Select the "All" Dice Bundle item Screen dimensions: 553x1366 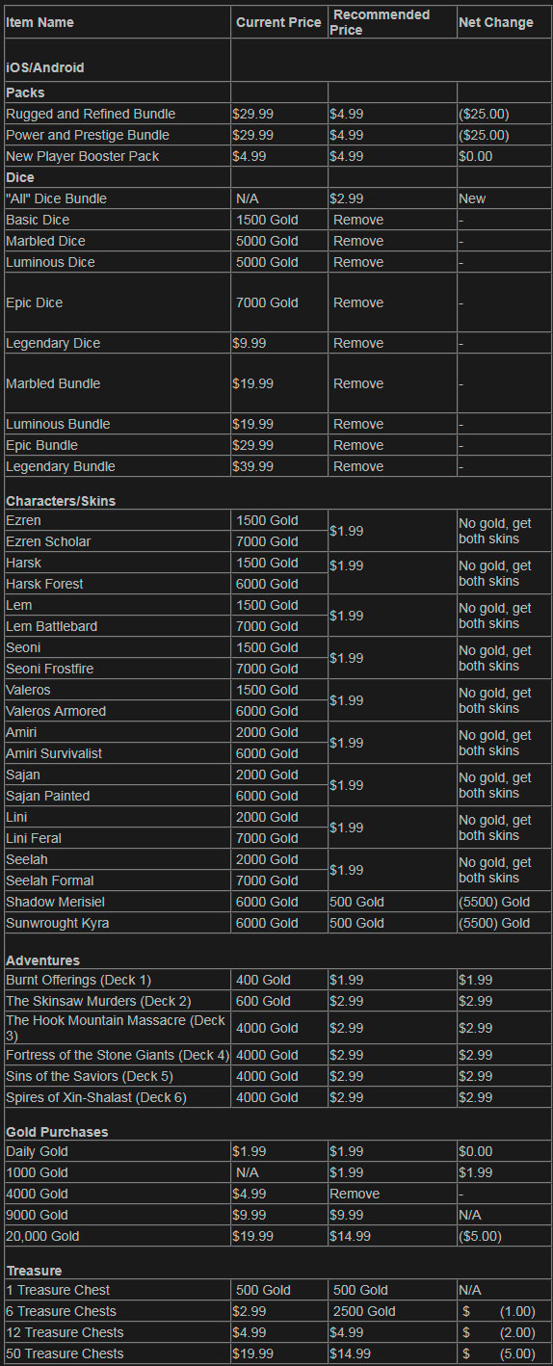(56, 198)
